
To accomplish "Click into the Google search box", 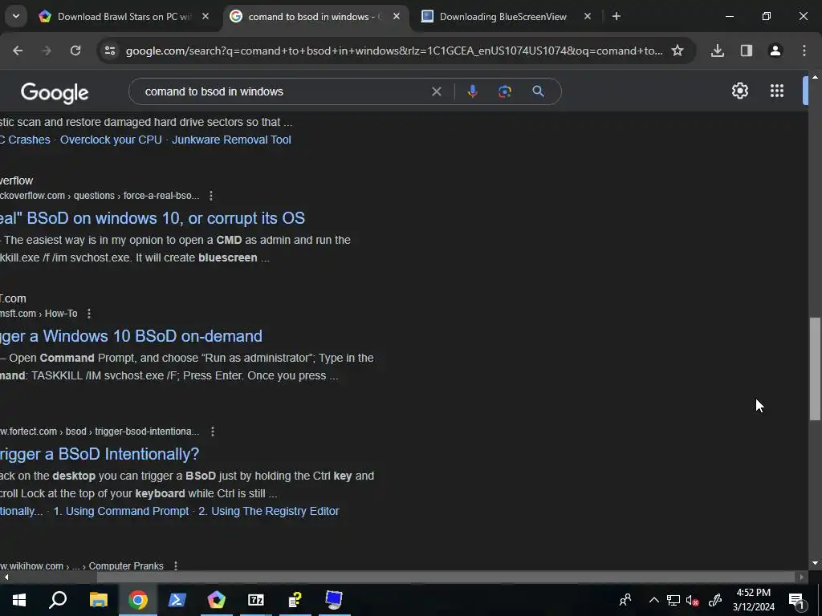I will (x=283, y=91).
